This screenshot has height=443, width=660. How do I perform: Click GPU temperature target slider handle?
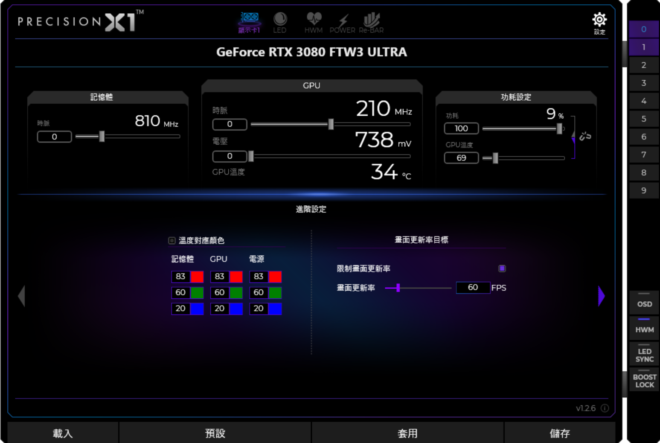[x=495, y=158]
